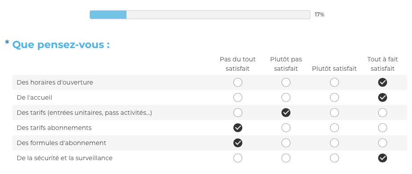Click checked 'Tout à fait satisfait' for horaires d'ouverture
Screen dimensions: 412x174
click(383, 82)
